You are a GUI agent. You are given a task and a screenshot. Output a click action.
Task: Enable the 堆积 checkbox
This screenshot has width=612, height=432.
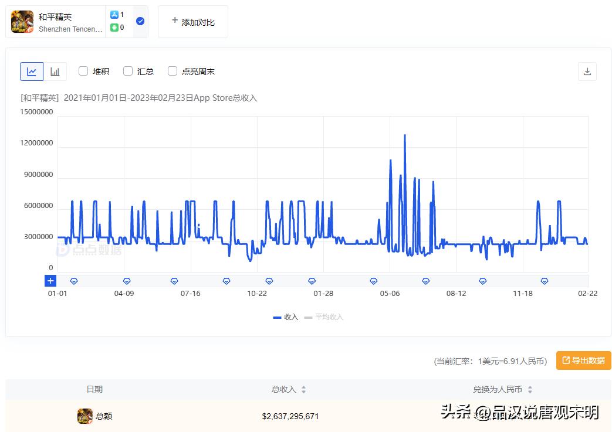tap(83, 71)
